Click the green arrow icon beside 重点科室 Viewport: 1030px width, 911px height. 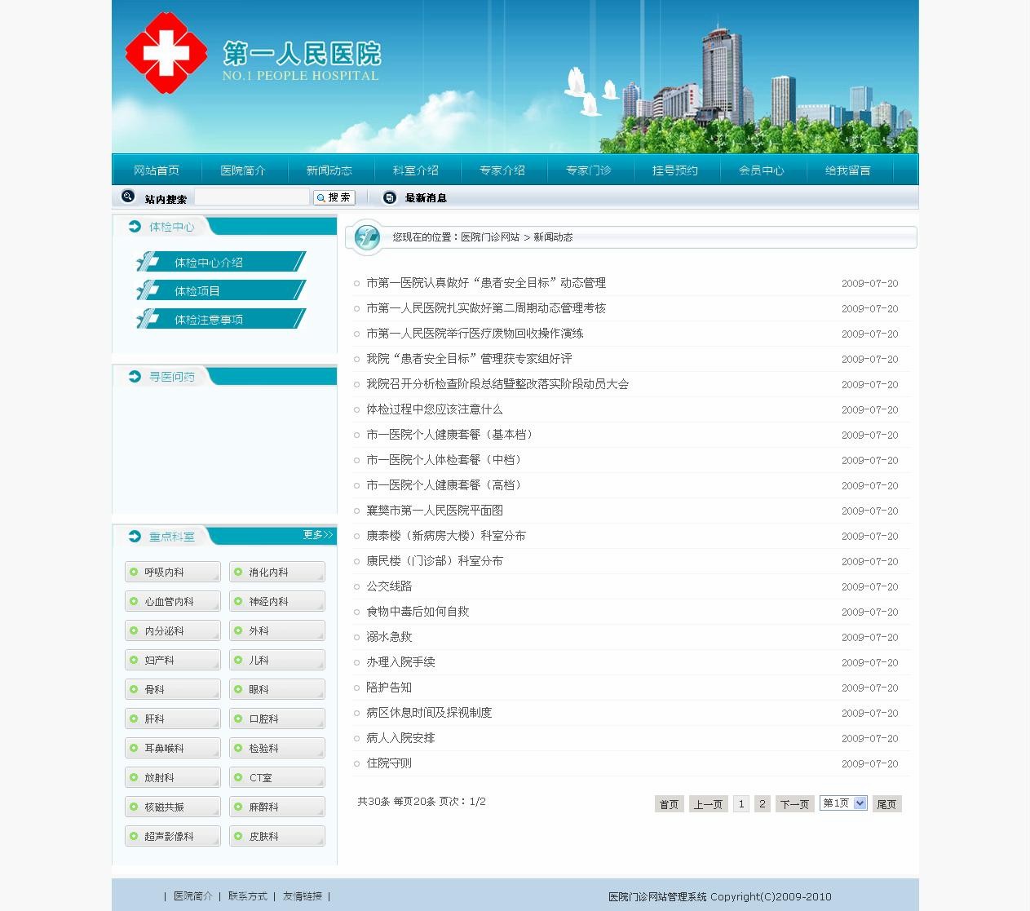pos(135,537)
